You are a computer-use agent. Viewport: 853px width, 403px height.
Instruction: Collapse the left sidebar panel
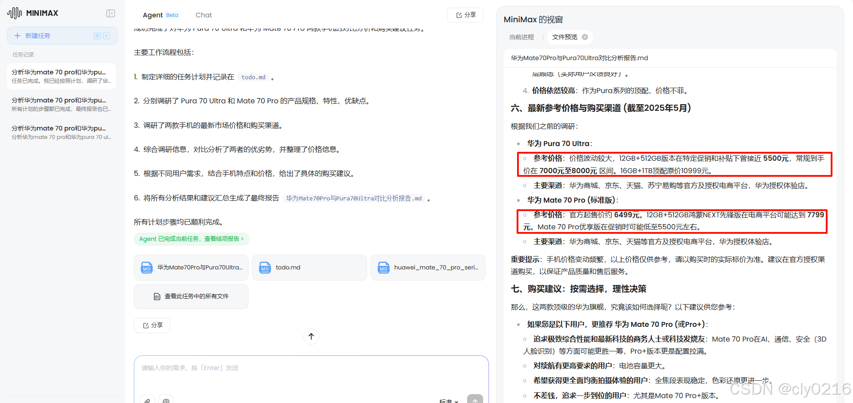pos(110,13)
